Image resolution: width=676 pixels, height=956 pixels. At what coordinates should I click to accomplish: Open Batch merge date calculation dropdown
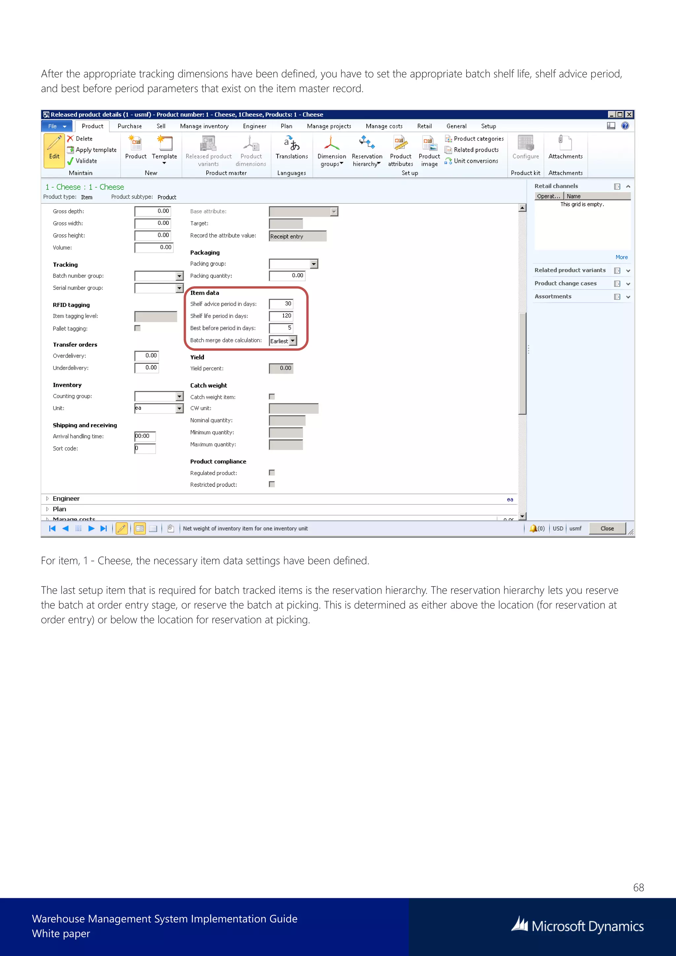pyautogui.click(x=293, y=341)
